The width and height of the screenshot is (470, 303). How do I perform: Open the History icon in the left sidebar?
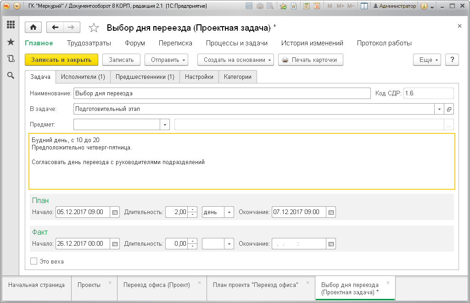click(11, 58)
